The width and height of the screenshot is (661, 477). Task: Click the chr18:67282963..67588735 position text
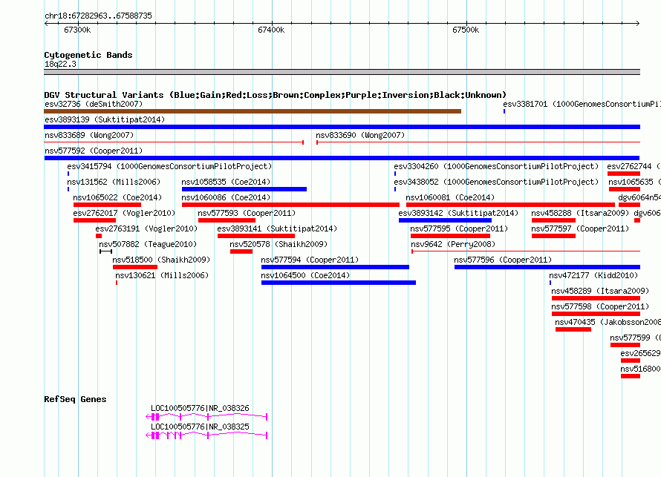[98, 16]
